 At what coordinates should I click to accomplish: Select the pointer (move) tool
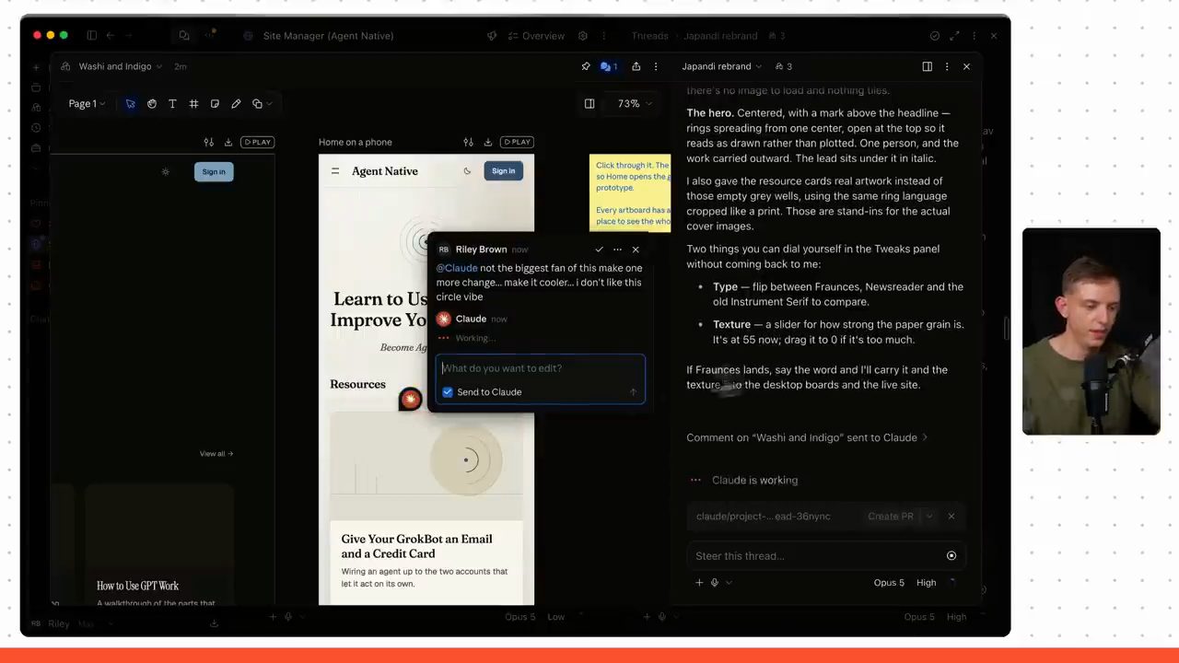coord(130,104)
